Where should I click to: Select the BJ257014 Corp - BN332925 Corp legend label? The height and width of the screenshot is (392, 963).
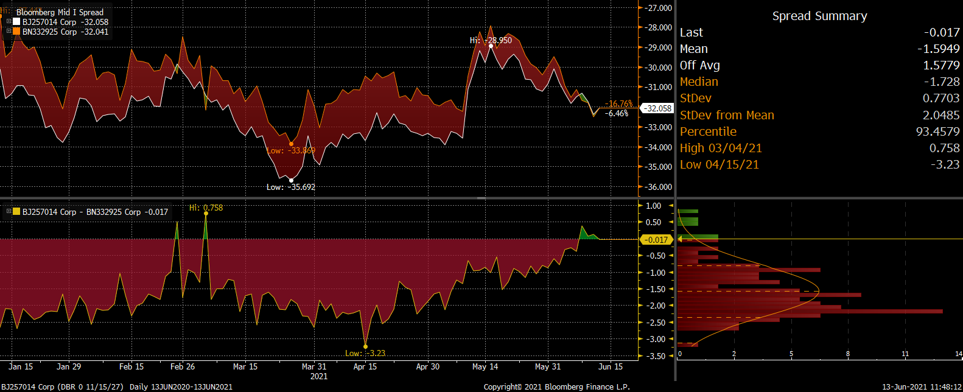tap(95, 212)
